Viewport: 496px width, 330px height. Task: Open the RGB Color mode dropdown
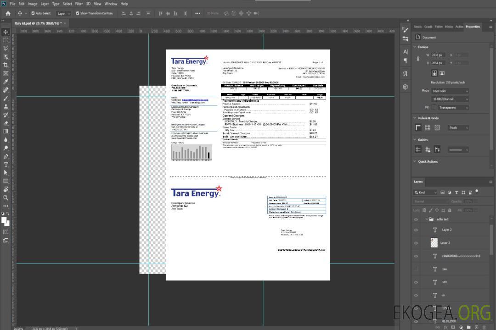point(450,91)
